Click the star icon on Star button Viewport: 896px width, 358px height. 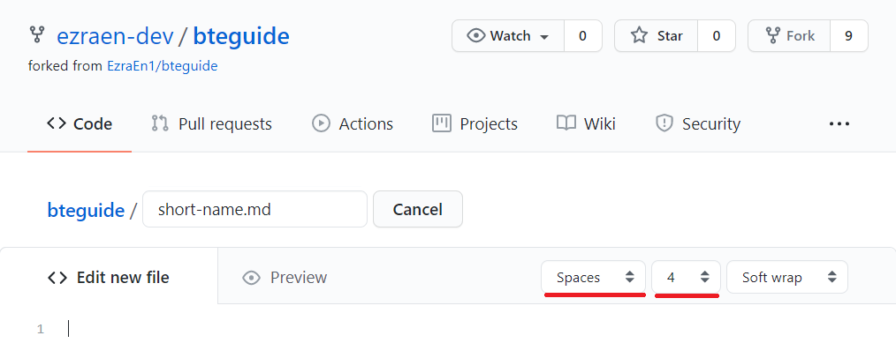[638, 36]
